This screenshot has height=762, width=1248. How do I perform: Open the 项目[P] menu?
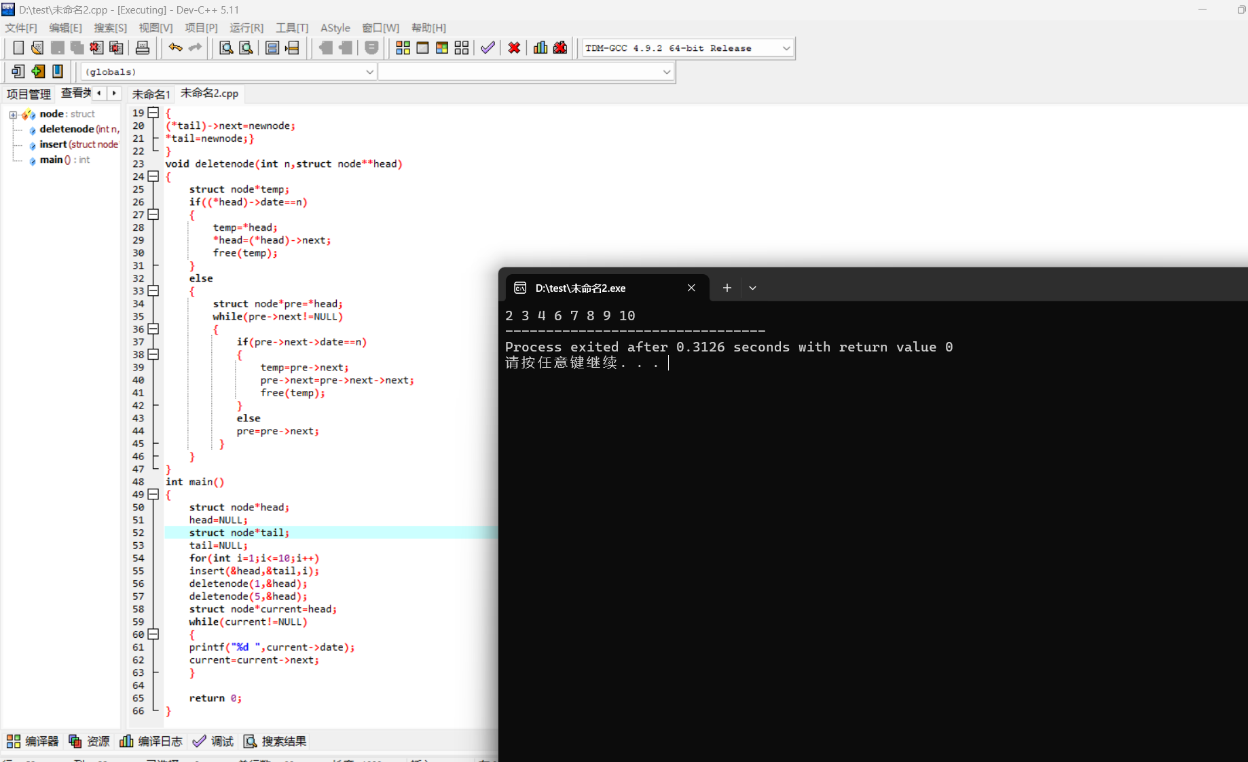click(x=201, y=28)
